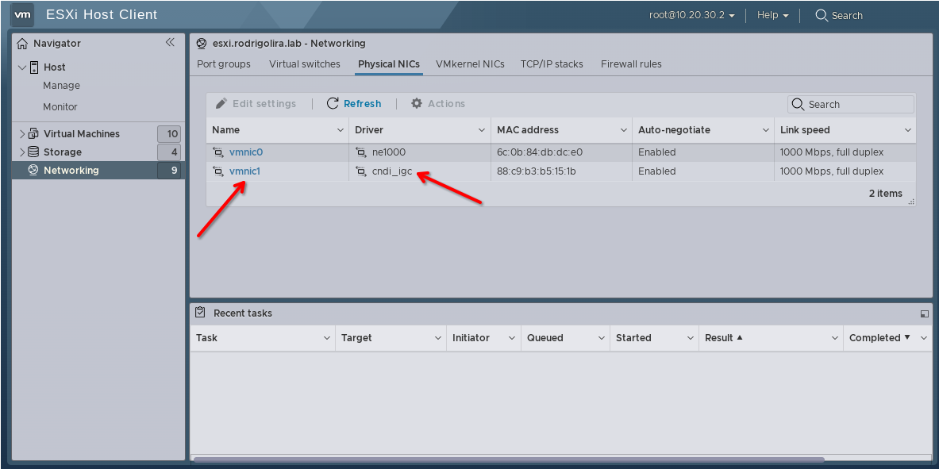Open the root@10.20.30.2 user dropdown

692,15
